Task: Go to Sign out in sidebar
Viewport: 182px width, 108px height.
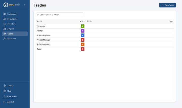Action: click(x=10, y=102)
